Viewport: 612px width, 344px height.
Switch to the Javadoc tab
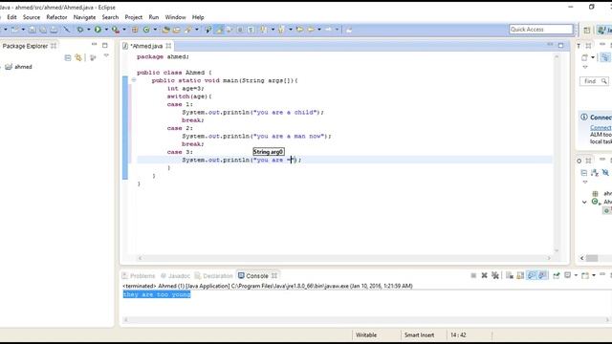tap(175, 276)
